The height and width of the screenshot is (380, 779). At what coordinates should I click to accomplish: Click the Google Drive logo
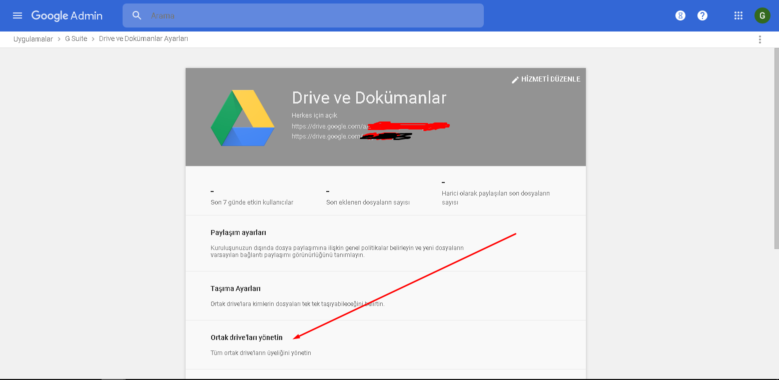click(243, 118)
